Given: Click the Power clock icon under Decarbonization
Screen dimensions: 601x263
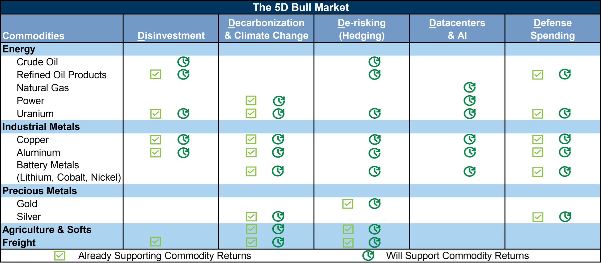Looking at the screenshot, I should click(279, 101).
